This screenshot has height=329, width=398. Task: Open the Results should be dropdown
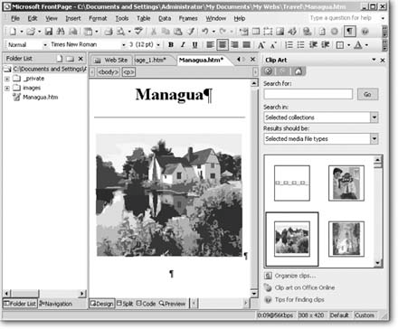pos(374,138)
